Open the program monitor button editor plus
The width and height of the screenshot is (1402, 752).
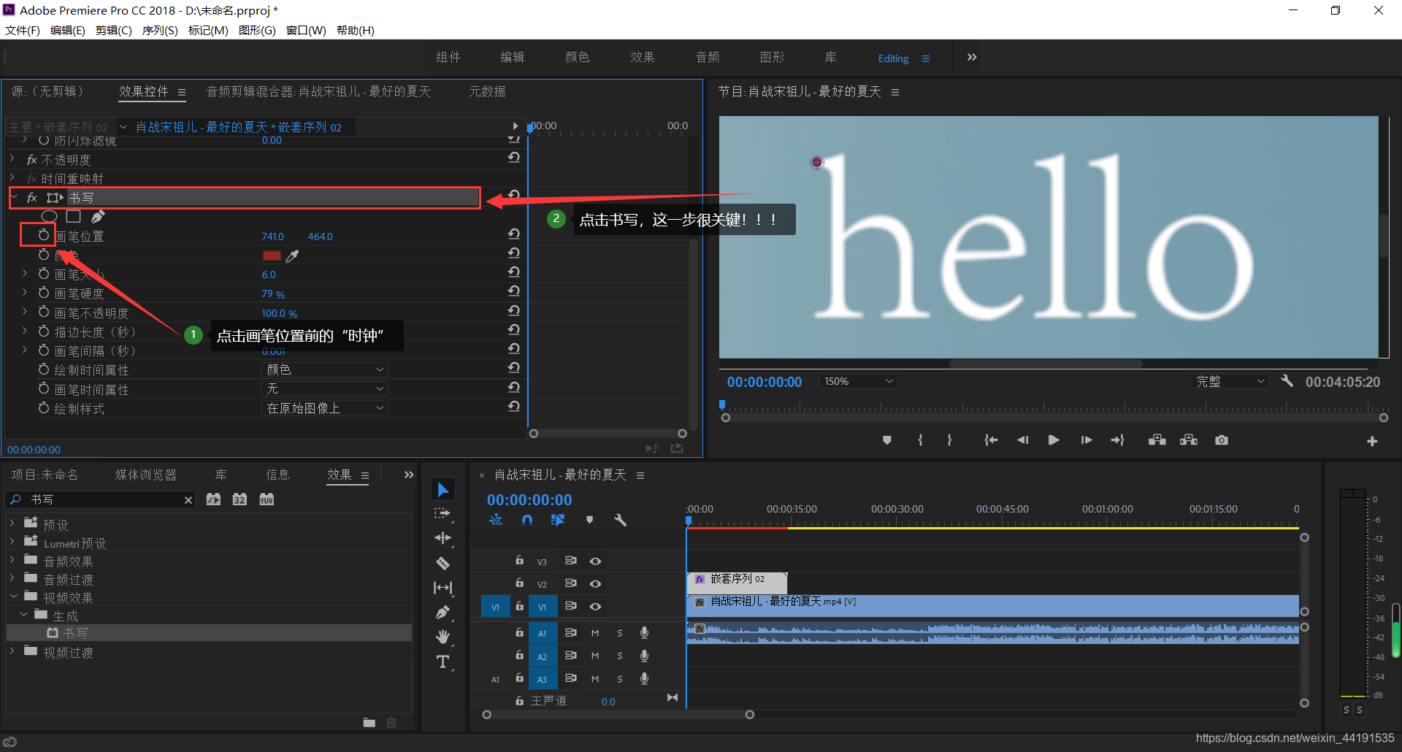click(x=1372, y=441)
